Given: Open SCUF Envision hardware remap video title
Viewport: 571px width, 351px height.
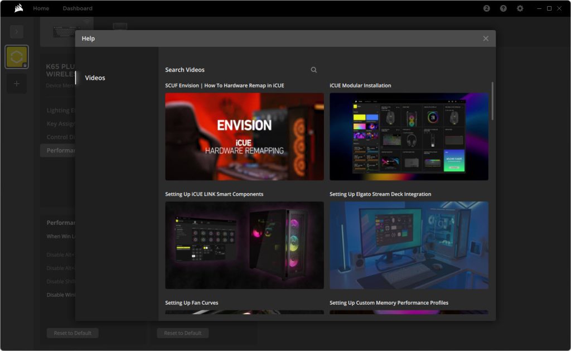Looking at the screenshot, I should pos(224,85).
